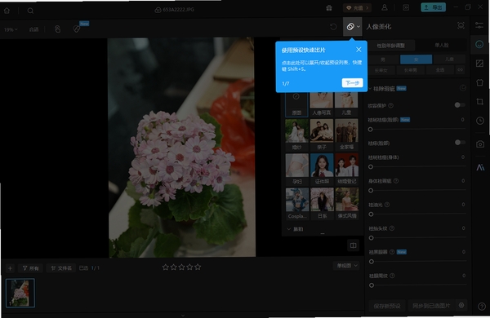Viewport: 490px width, 318px height.
Task: Rate photo with the first star
Action: click(x=166, y=267)
